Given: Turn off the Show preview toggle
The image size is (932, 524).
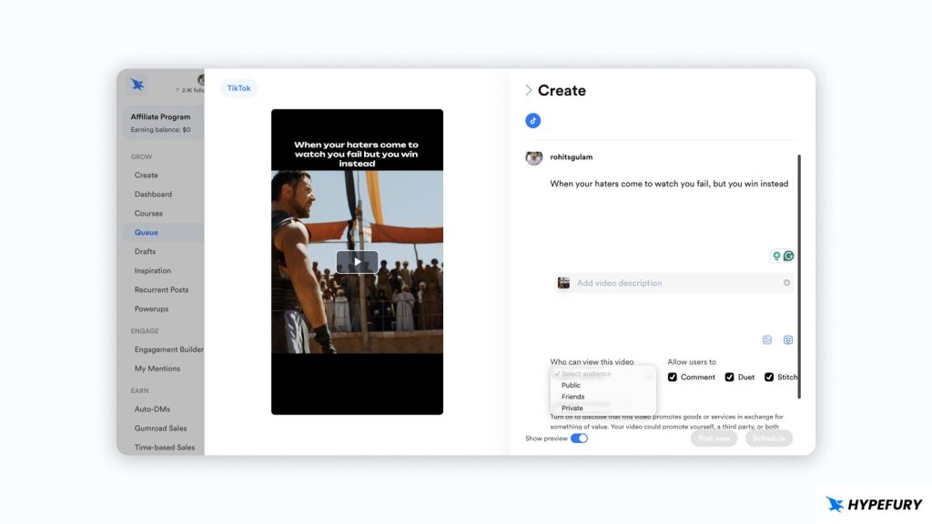Looking at the screenshot, I should point(579,438).
